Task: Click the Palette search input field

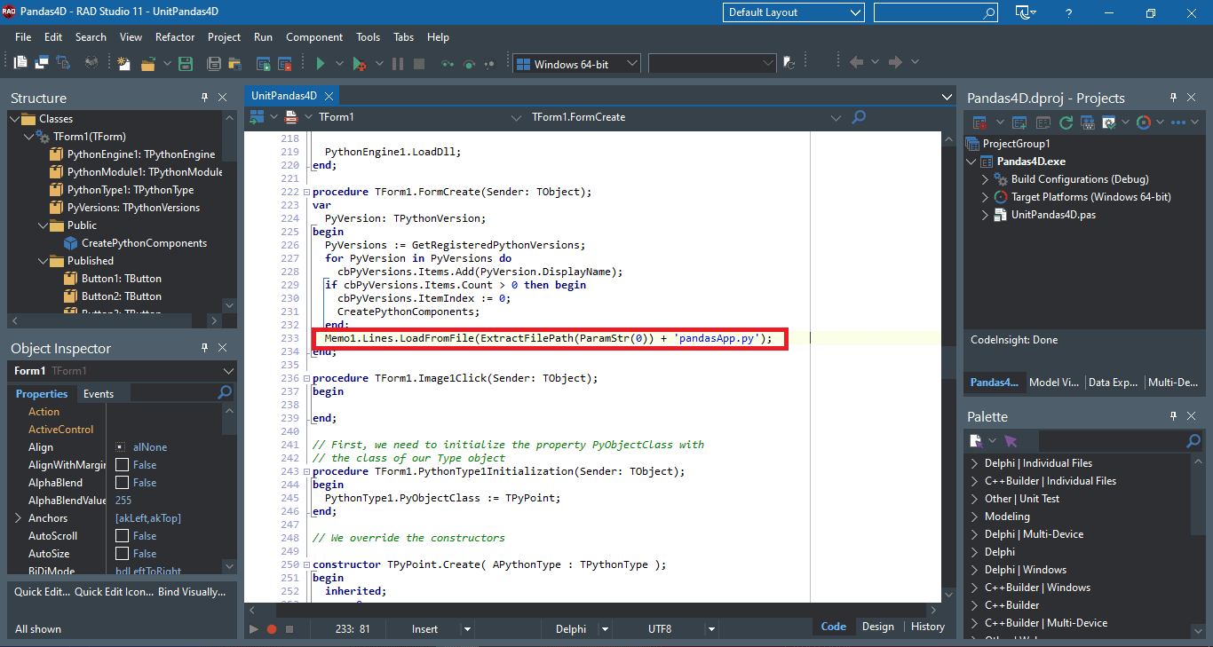Action: click(1121, 440)
